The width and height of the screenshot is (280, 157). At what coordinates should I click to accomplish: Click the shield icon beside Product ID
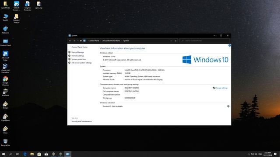[228, 106]
